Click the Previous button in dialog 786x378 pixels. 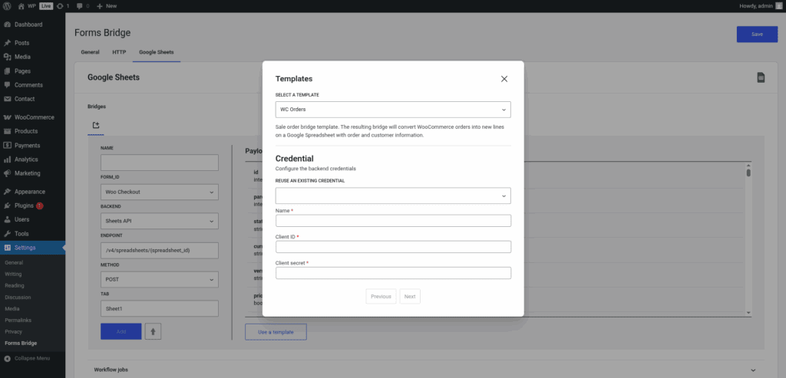[381, 297]
